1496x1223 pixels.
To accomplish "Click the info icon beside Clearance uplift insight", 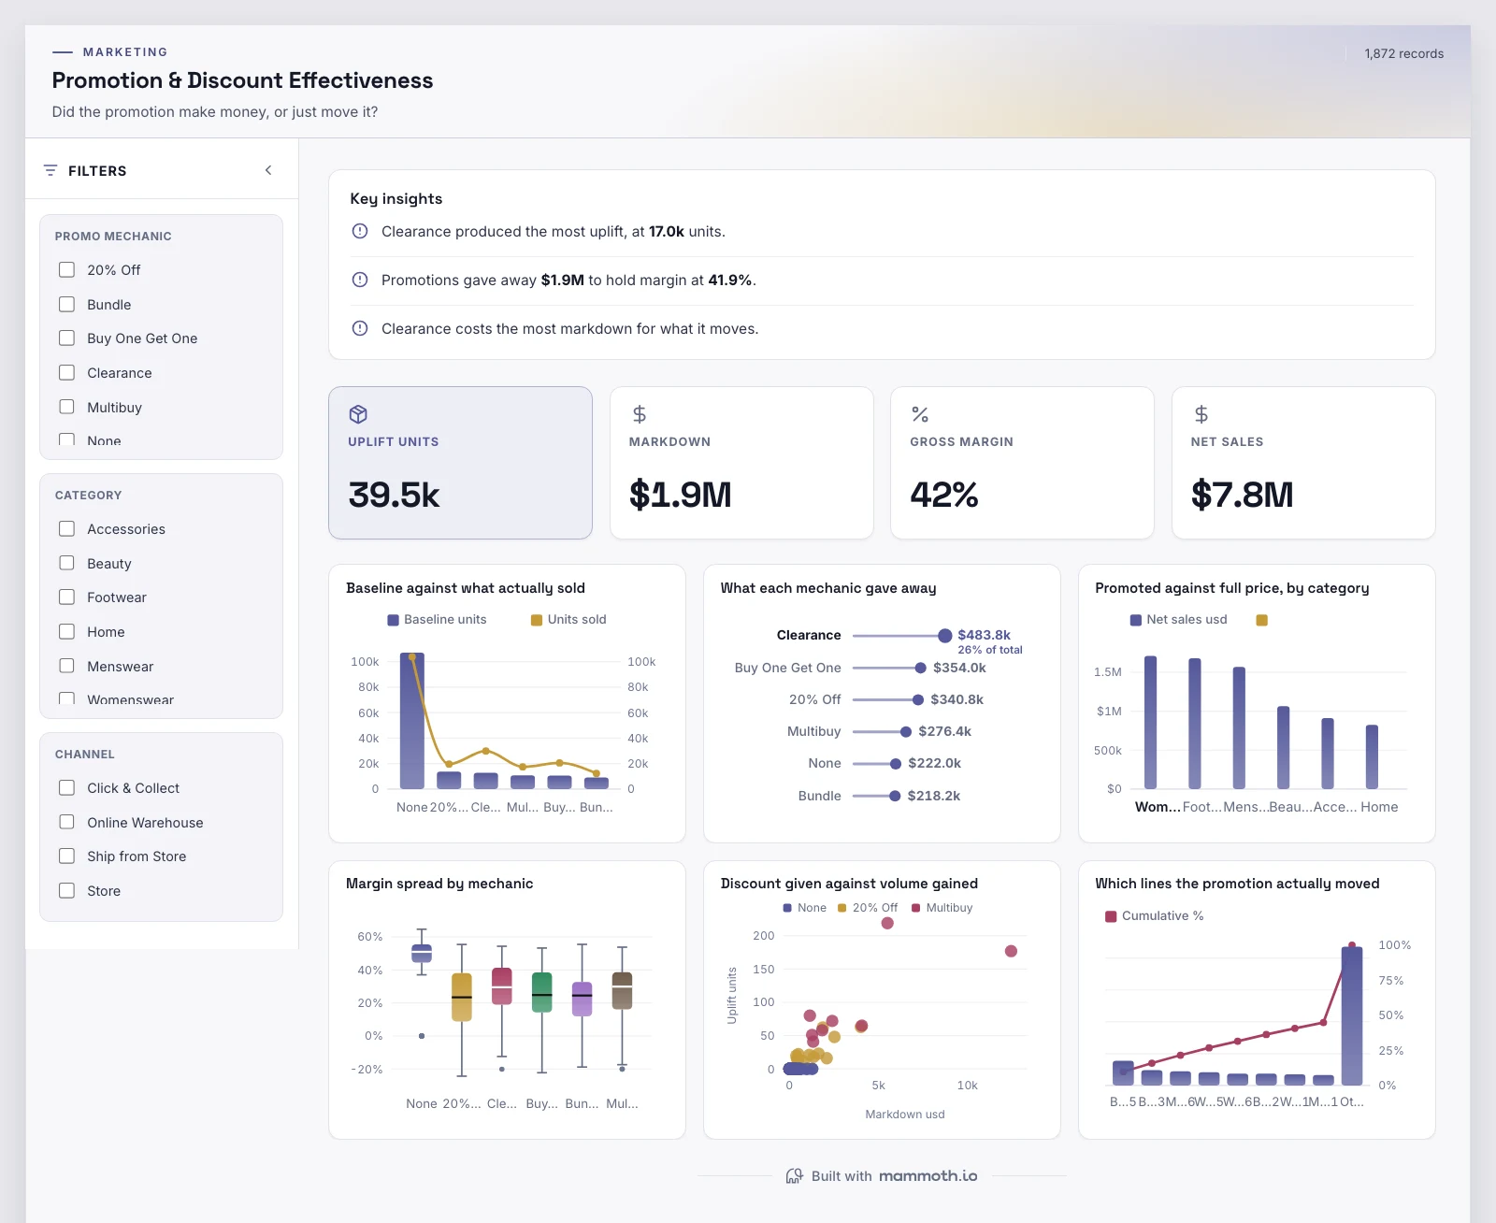I will tap(360, 231).
